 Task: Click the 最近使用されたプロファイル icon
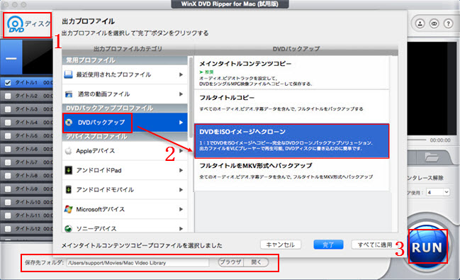[68, 74]
